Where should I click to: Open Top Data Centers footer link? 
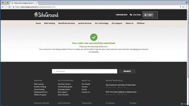coord(64,84)
